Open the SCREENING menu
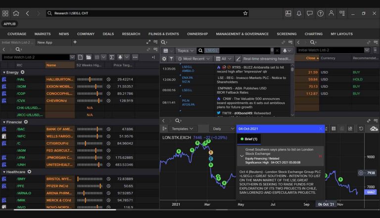 pos(286,34)
